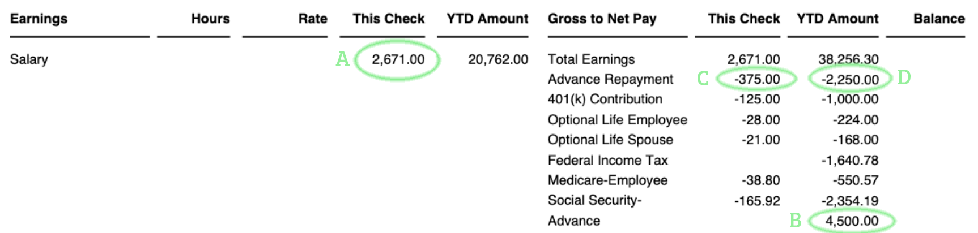Click the Earnings column header
The image size is (978, 233).
(x=39, y=19)
